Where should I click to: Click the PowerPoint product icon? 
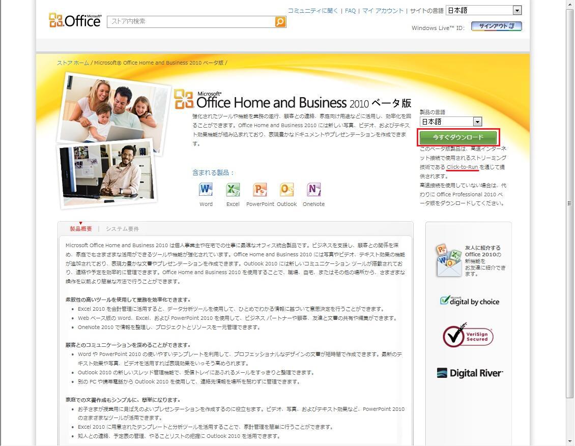(260, 190)
